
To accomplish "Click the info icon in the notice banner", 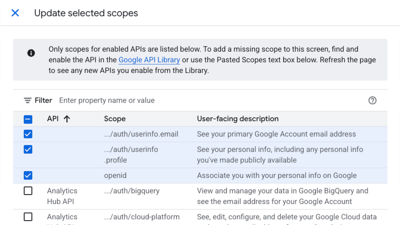I will pyautogui.click(x=31, y=53).
